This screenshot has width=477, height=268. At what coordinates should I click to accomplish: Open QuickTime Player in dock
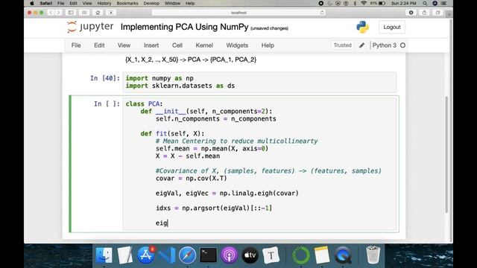pos(343,255)
